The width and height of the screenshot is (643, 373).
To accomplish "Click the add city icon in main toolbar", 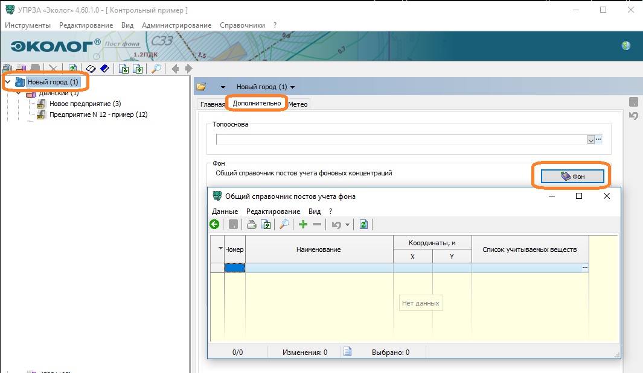I will (8, 69).
